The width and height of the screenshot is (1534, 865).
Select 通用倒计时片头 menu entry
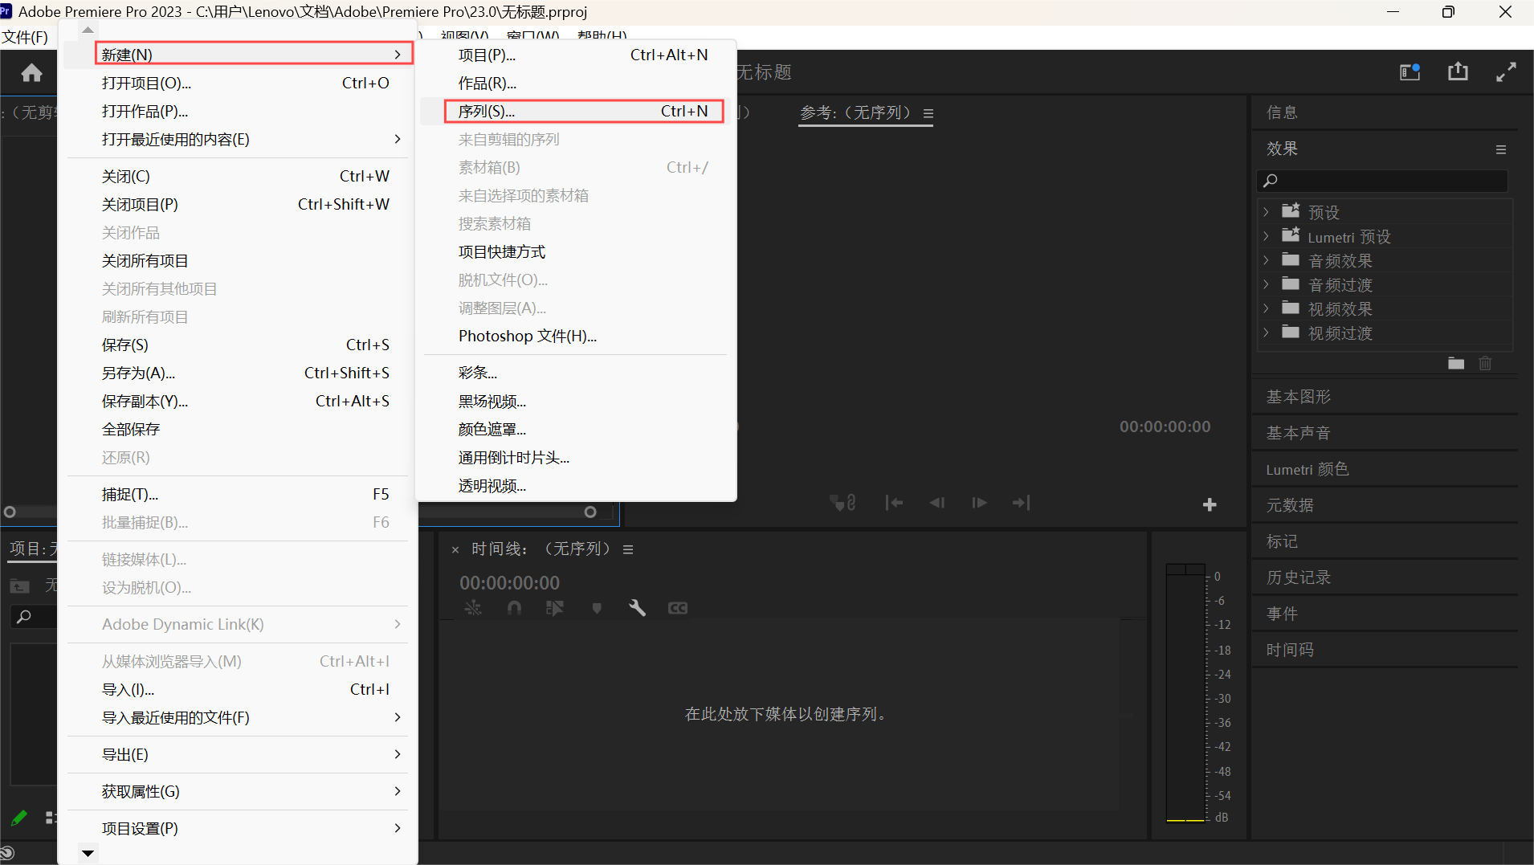click(575, 457)
